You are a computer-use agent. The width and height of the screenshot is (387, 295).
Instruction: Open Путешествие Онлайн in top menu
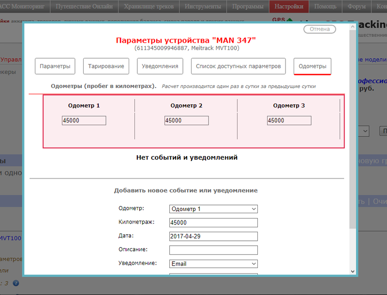[x=84, y=6]
